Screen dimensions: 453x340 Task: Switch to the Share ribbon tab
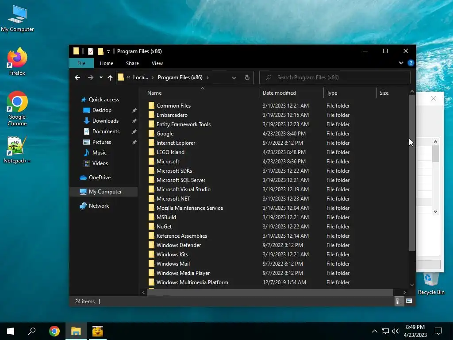click(132, 63)
